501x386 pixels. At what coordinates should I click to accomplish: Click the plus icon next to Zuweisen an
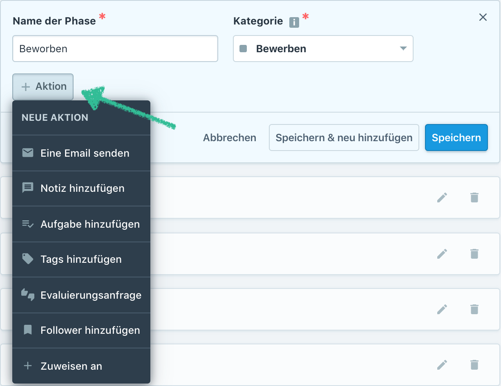27,366
